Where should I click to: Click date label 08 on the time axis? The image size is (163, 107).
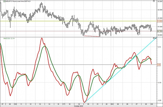[10, 104]
